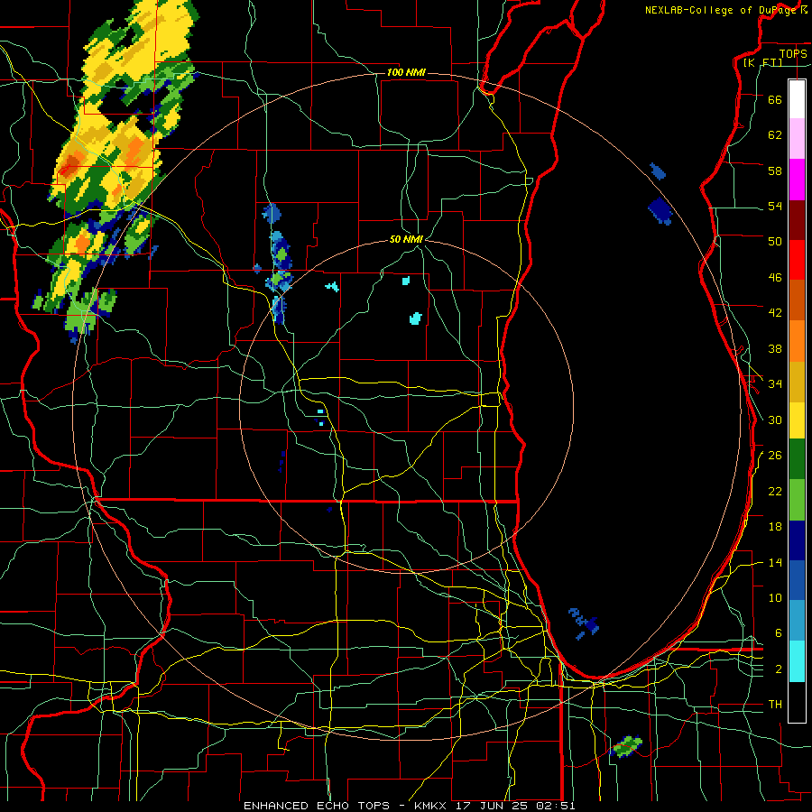The width and height of the screenshot is (812, 812).
Task: Click the dark red maroon legend swatch
Action: (797, 220)
